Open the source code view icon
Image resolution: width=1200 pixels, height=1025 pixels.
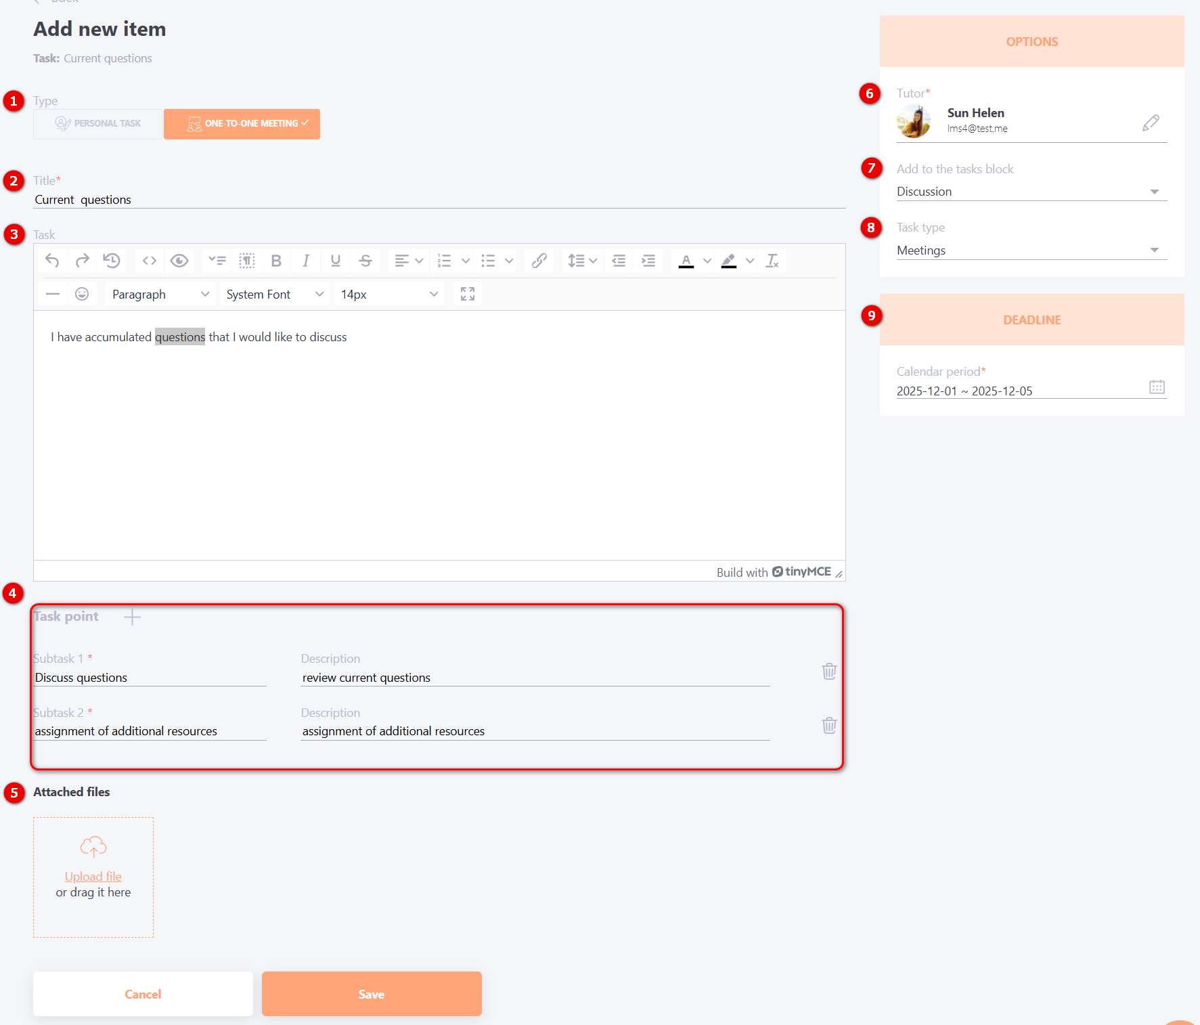click(150, 261)
